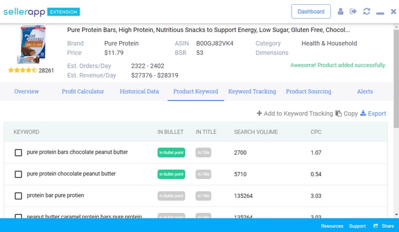The width and height of the screenshot is (399, 232).
Task: Click the price $11.79
Action: coord(114,53)
